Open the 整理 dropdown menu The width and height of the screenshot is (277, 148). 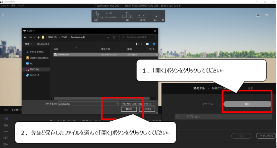tap(28, 44)
